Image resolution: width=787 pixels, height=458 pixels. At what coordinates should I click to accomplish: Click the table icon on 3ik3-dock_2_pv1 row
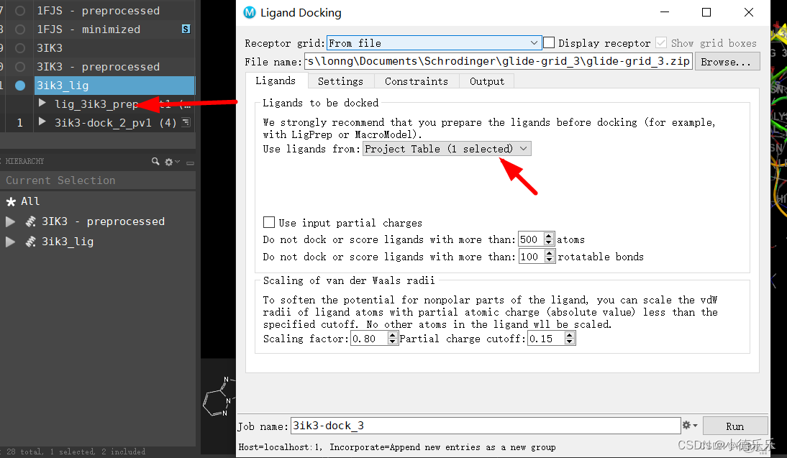186,122
